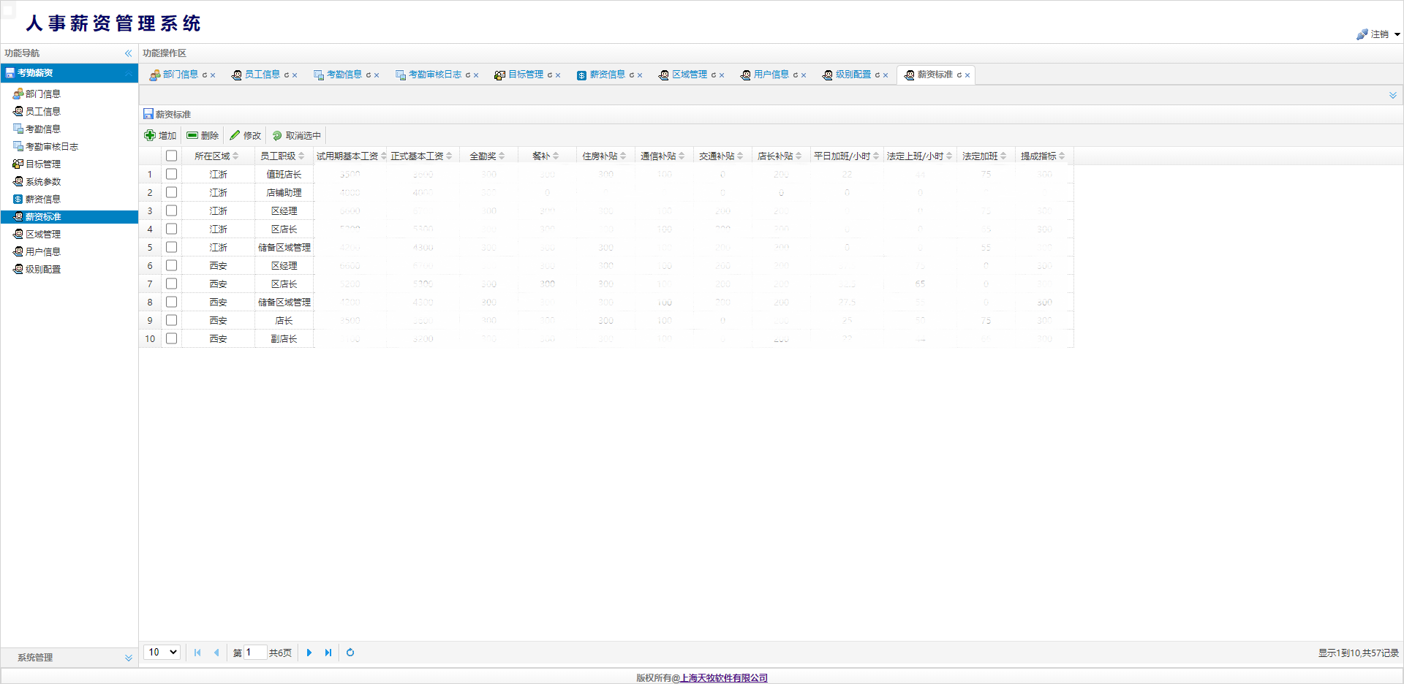Click the 修改 edit pencil icon
The width and height of the screenshot is (1404, 684).
tap(235, 135)
